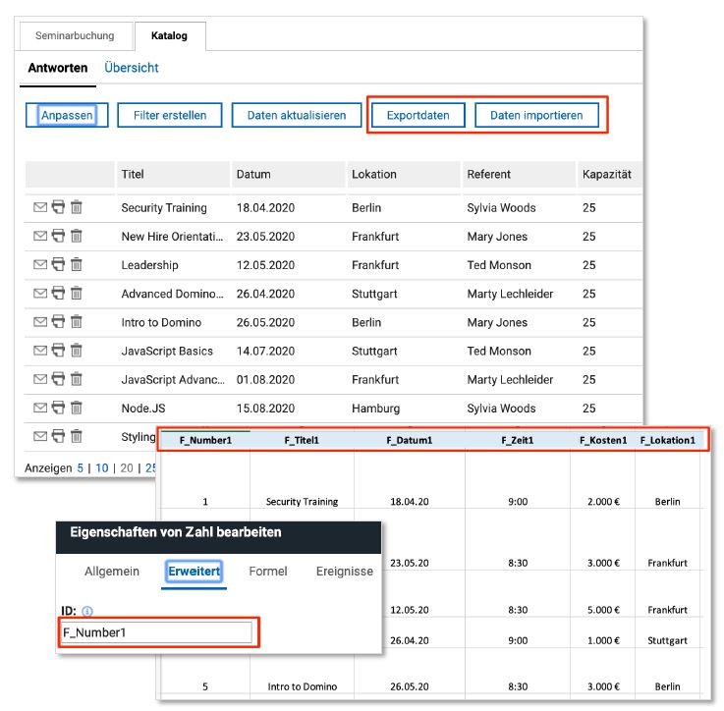This screenshot has height=711, width=724.
Task: Email the Security Training row
Action: 40,207
